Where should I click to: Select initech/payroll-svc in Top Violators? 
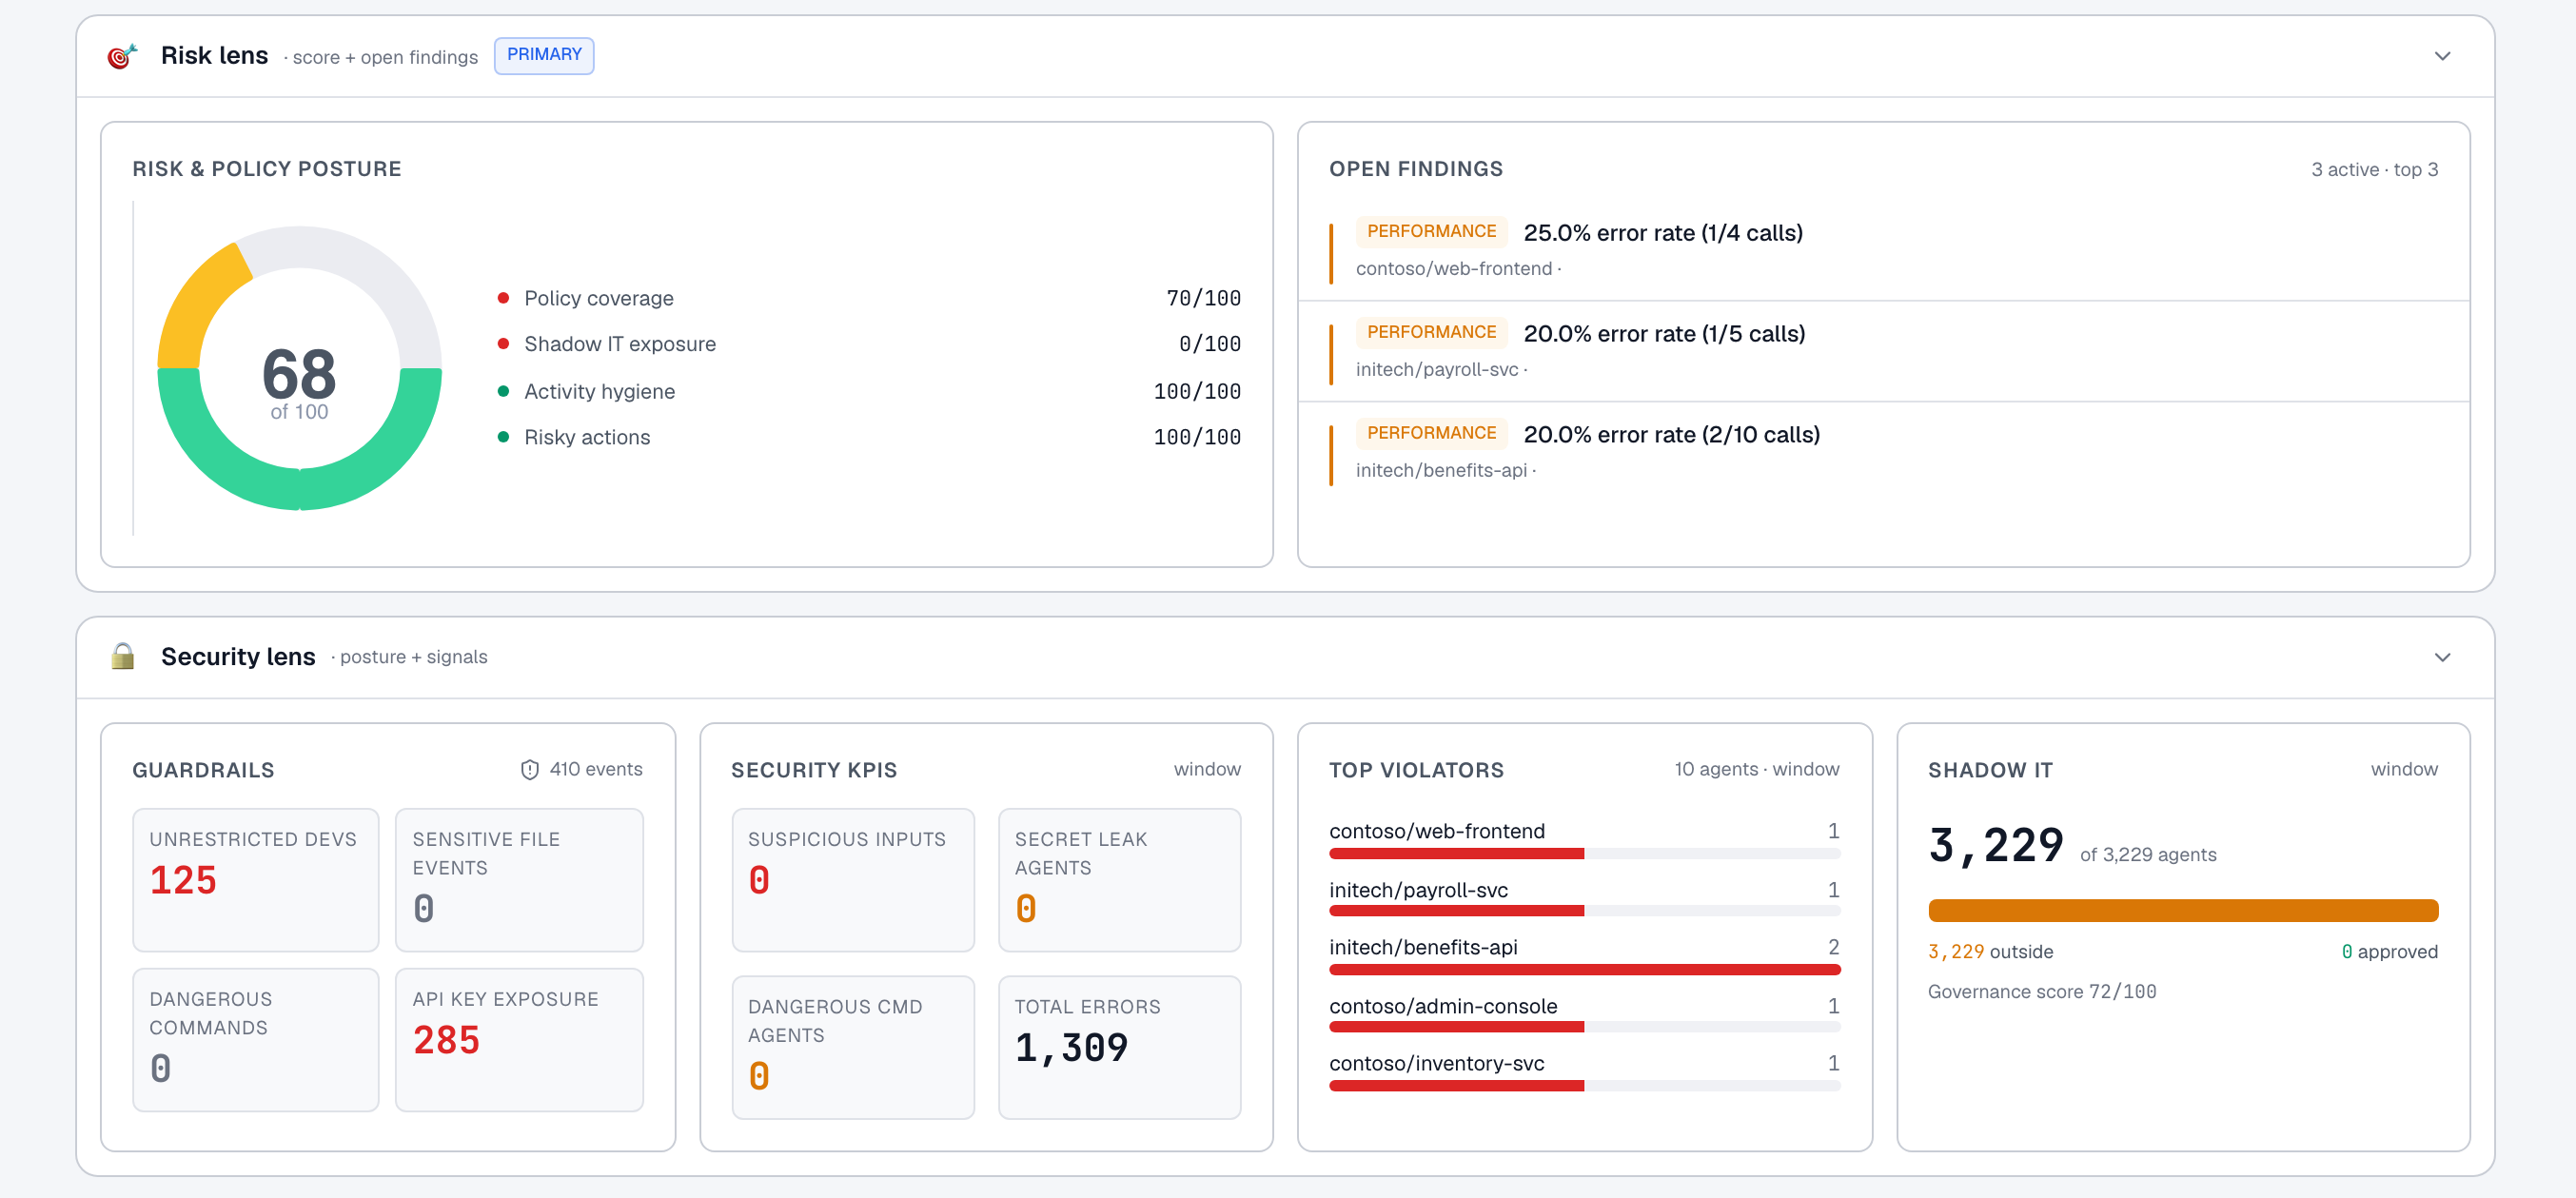(x=1584, y=898)
